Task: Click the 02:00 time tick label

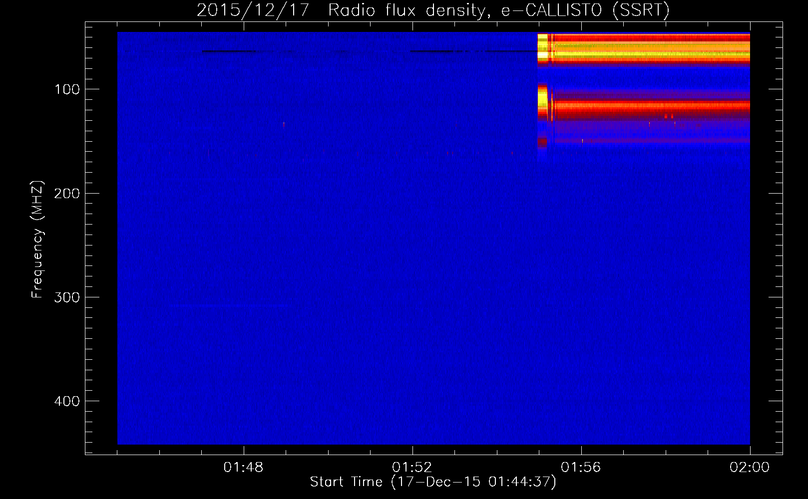Action: pyautogui.click(x=750, y=468)
